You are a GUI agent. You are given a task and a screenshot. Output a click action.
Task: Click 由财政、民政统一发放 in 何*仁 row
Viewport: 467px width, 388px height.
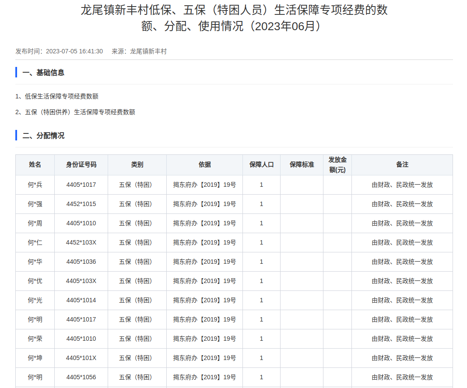402,243
